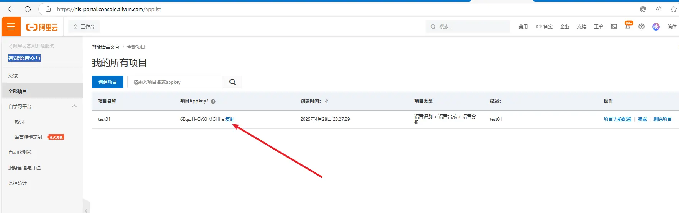Open notifications bell with 99+ badge
This screenshot has width=679, height=213.
tap(627, 26)
